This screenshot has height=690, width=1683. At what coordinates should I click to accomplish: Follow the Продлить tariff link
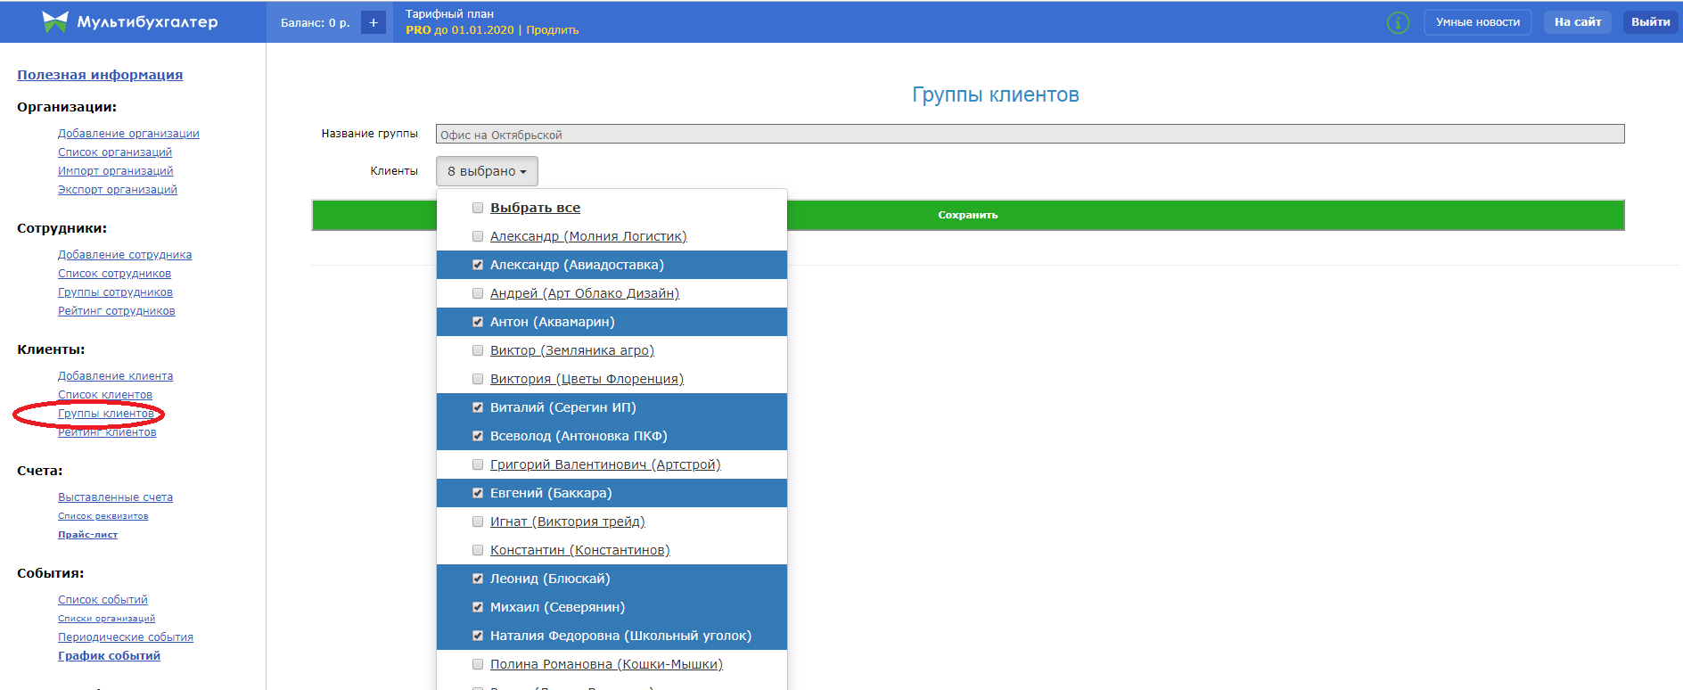(x=552, y=30)
